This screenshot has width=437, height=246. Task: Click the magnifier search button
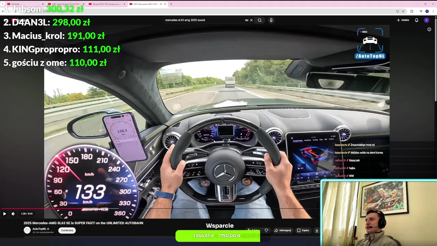[260, 20]
